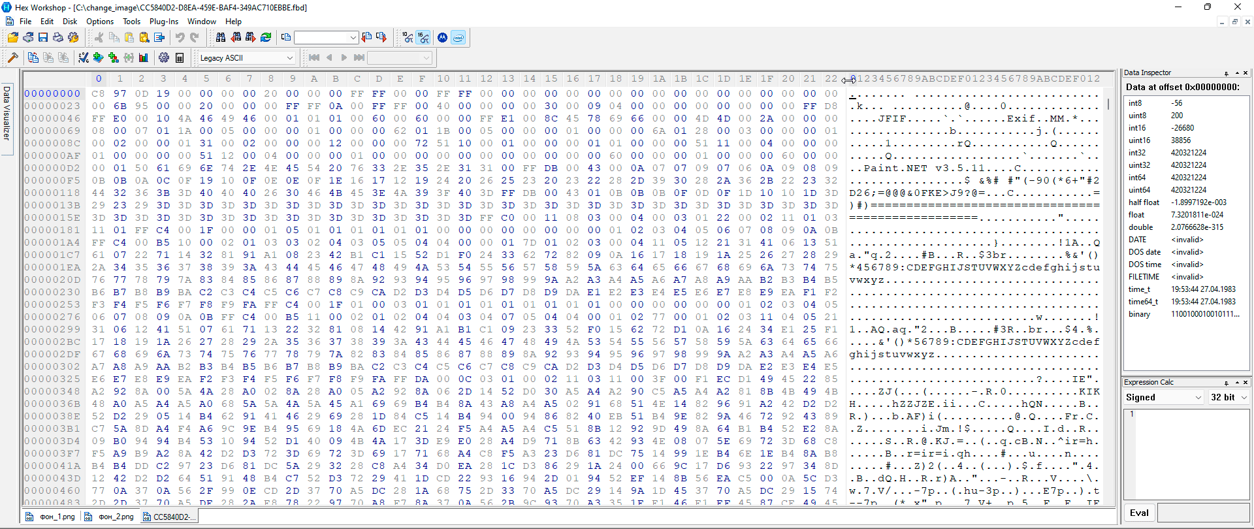Click the Compare files icon
This screenshot has width=1254, height=529.
pos(33,58)
